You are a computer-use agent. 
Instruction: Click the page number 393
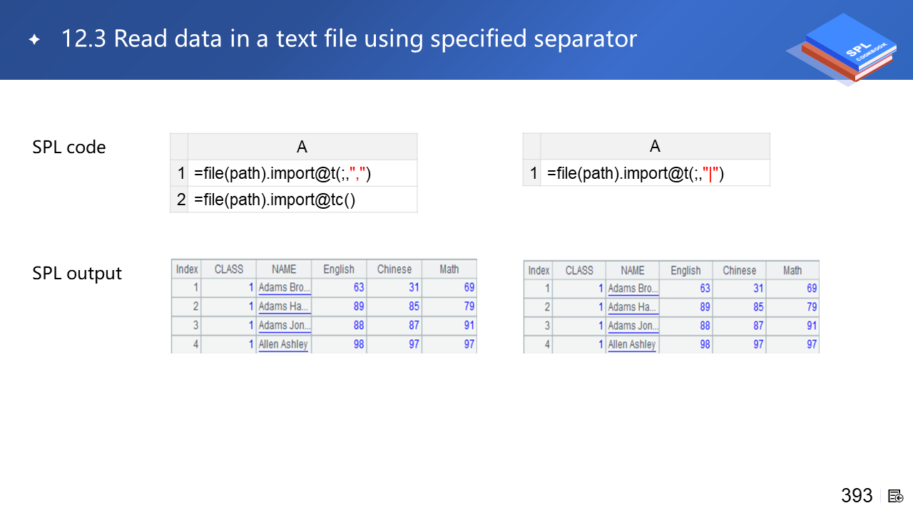pos(857,496)
